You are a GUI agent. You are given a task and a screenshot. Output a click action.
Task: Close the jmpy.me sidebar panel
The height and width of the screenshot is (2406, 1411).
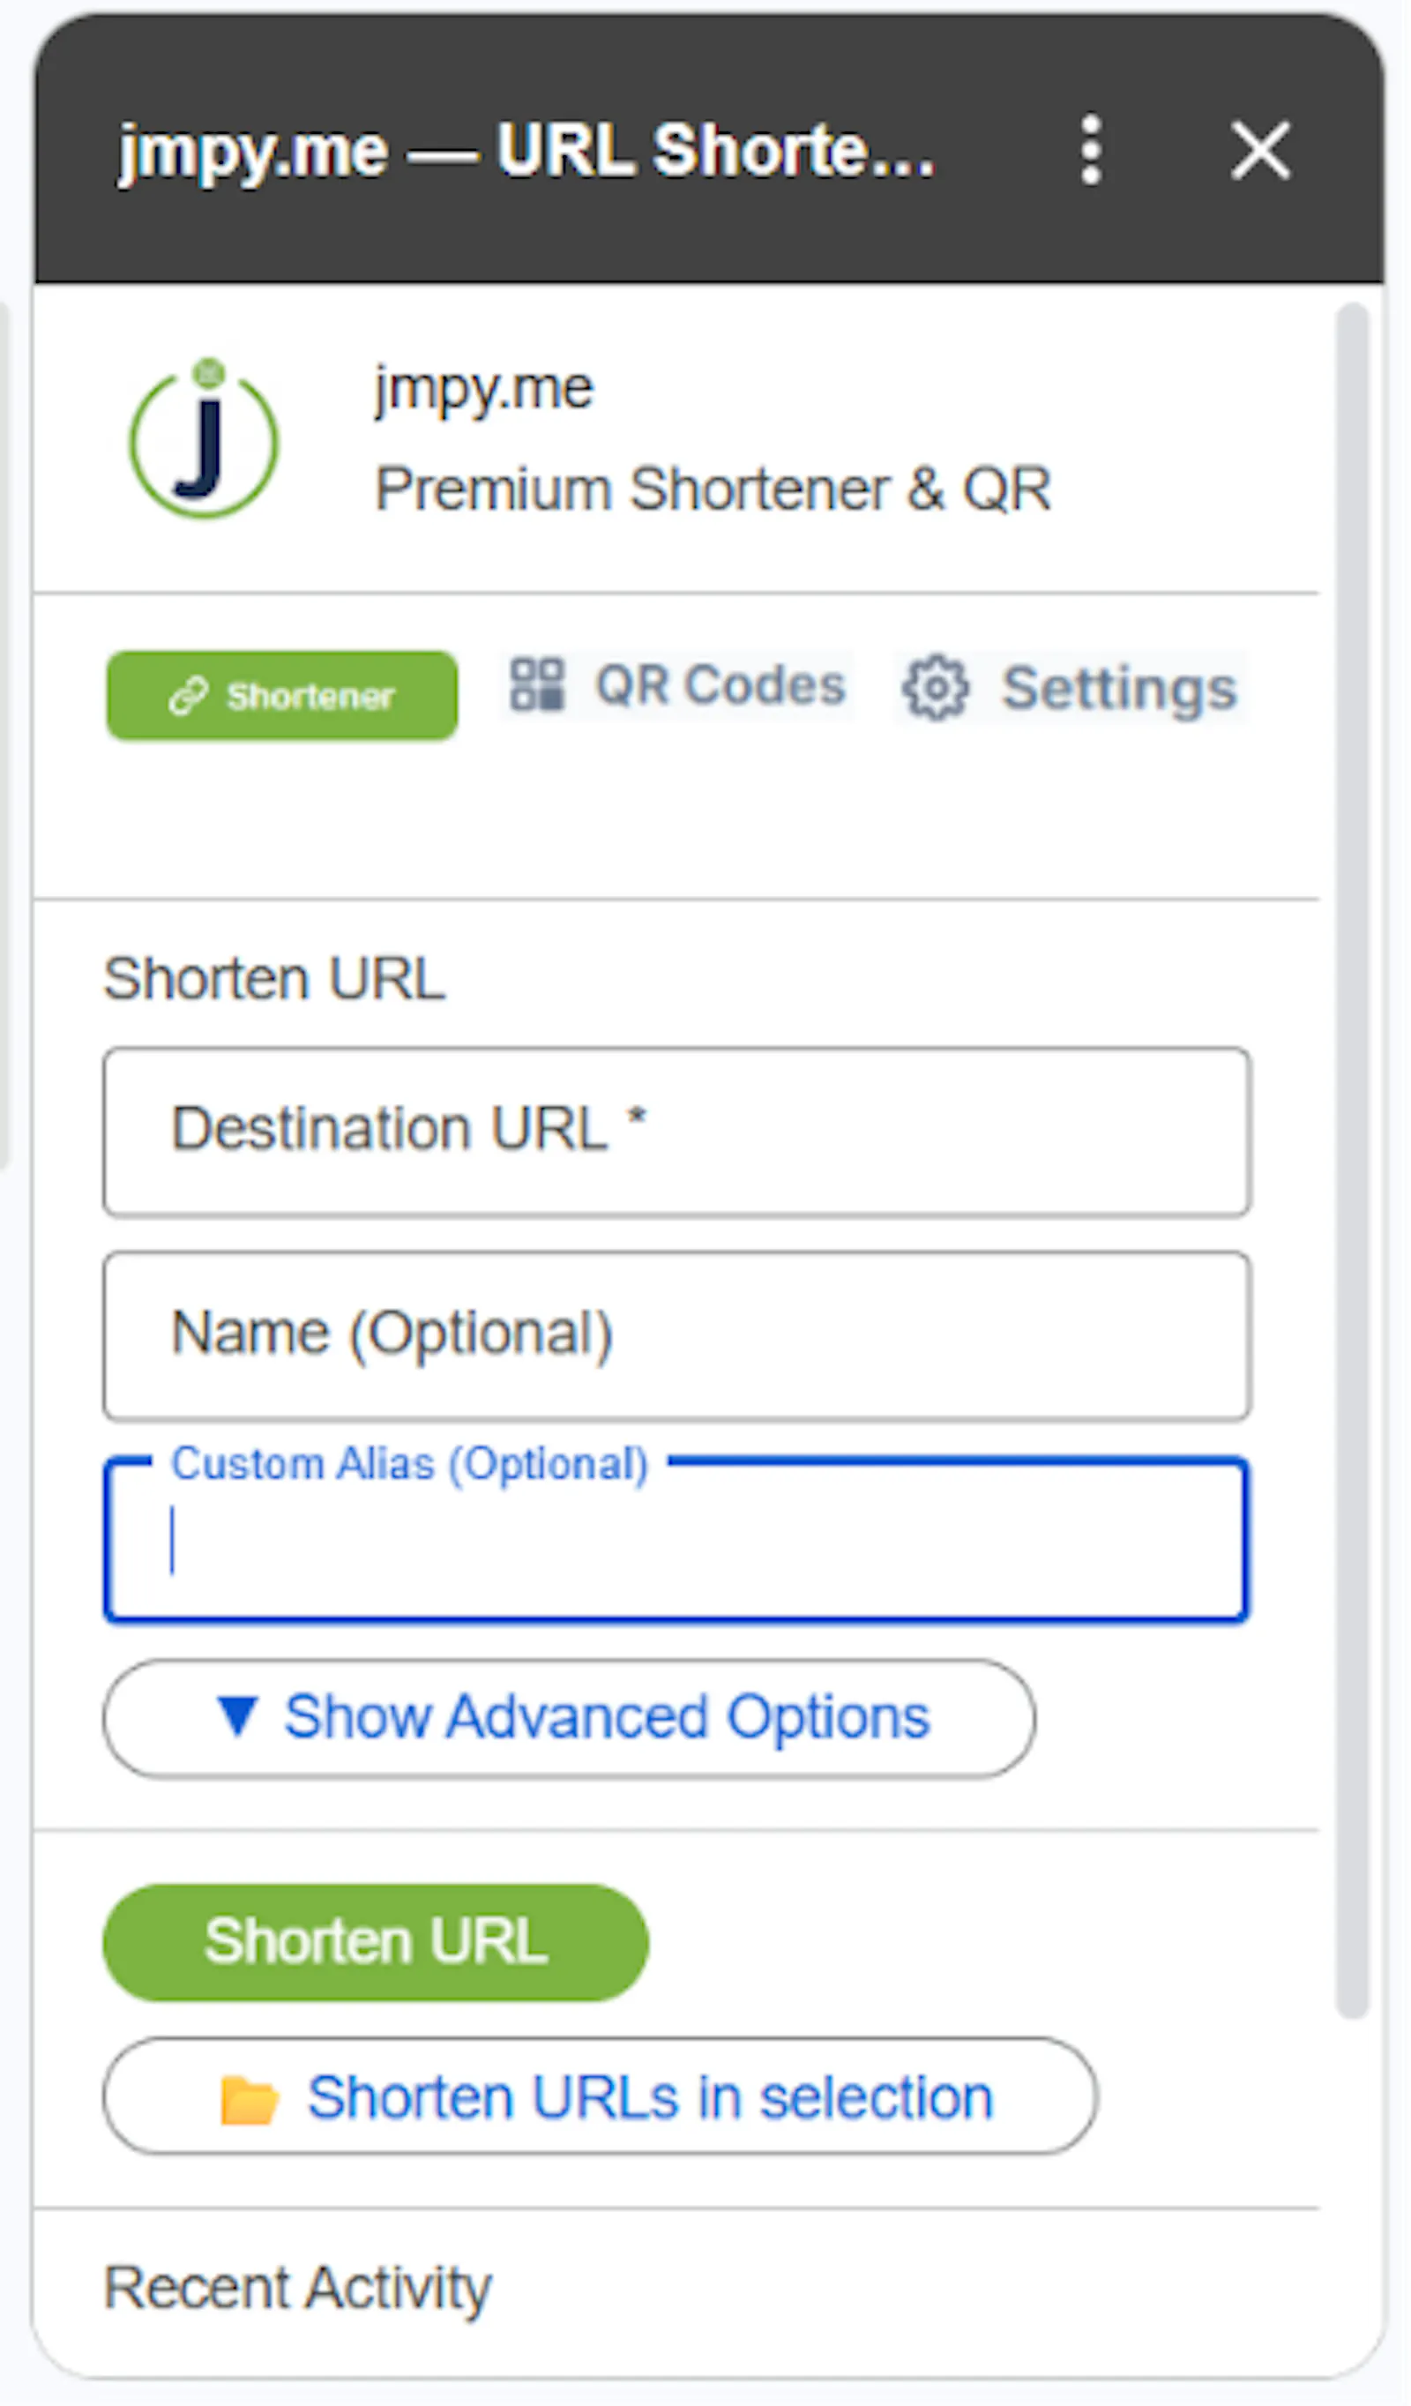pos(1260,150)
